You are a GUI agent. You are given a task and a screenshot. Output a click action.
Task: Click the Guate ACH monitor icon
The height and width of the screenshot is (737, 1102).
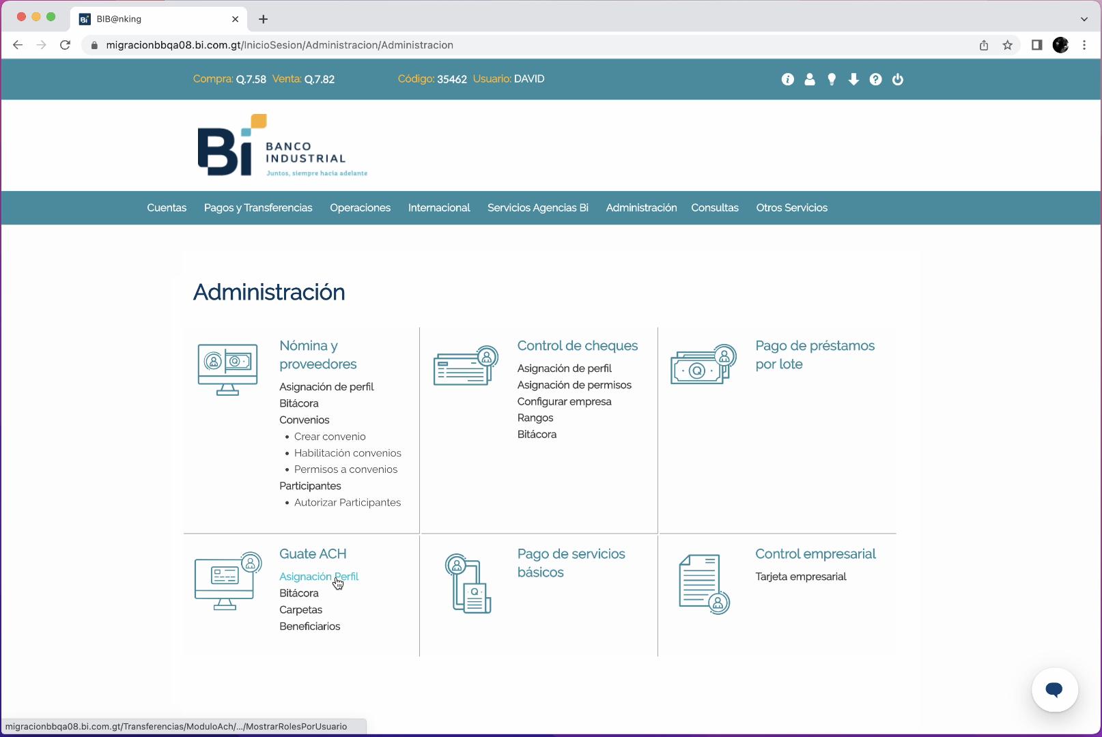[x=228, y=581]
